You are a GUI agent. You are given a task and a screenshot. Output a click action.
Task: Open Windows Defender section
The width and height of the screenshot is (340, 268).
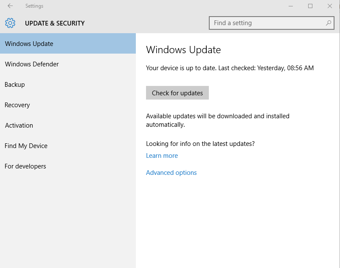click(x=68, y=64)
